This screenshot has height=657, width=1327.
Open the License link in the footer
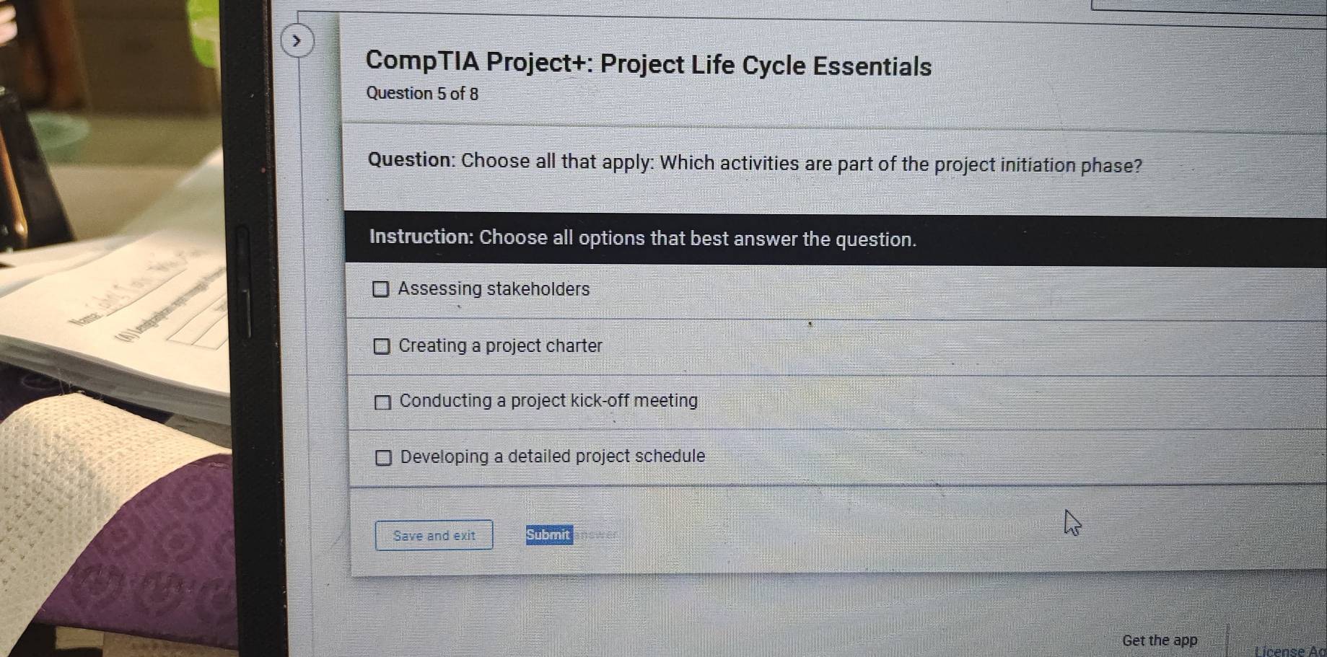pos(1288,651)
